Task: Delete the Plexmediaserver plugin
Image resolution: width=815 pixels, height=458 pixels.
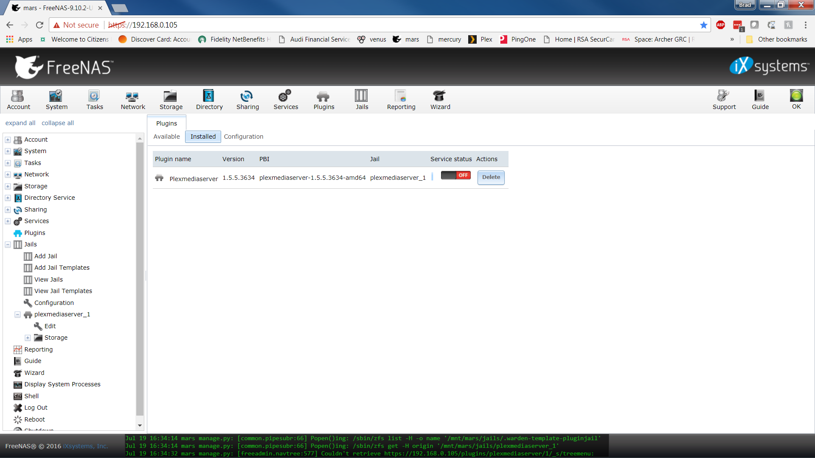Action: (x=491, y=177)
